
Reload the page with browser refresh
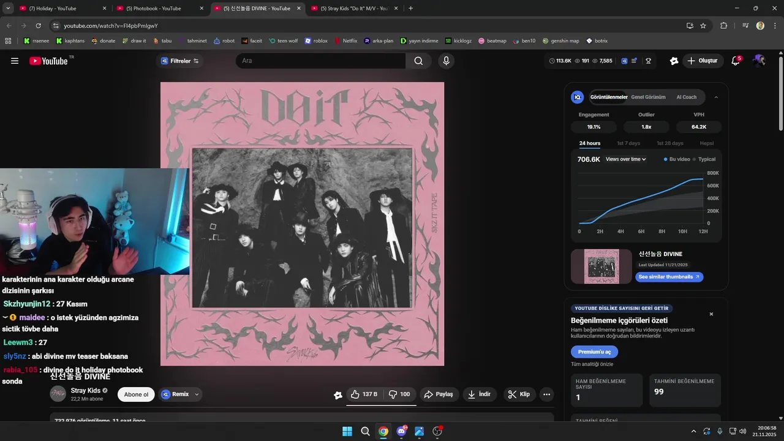[x=38, y=26]
